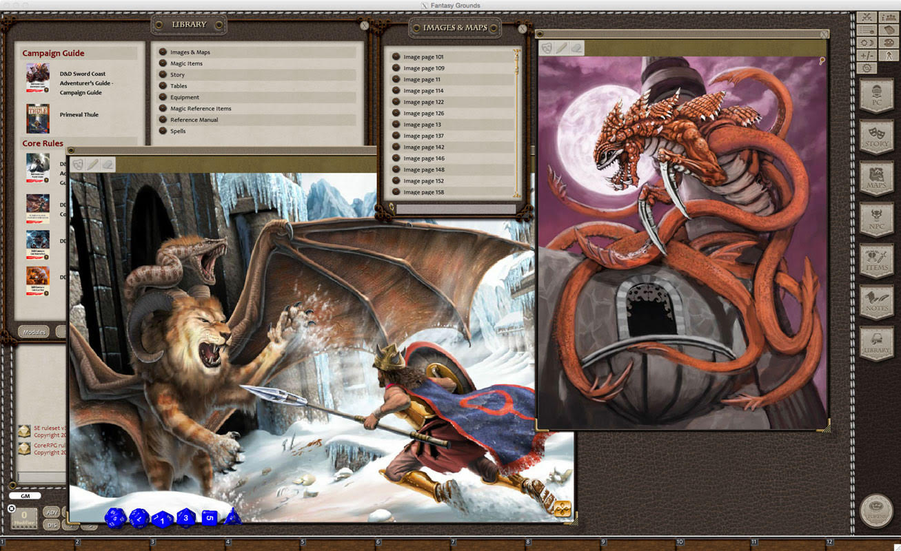Pick up the blue d4 pyramid die
901x551 pixels.
(233, 517)
